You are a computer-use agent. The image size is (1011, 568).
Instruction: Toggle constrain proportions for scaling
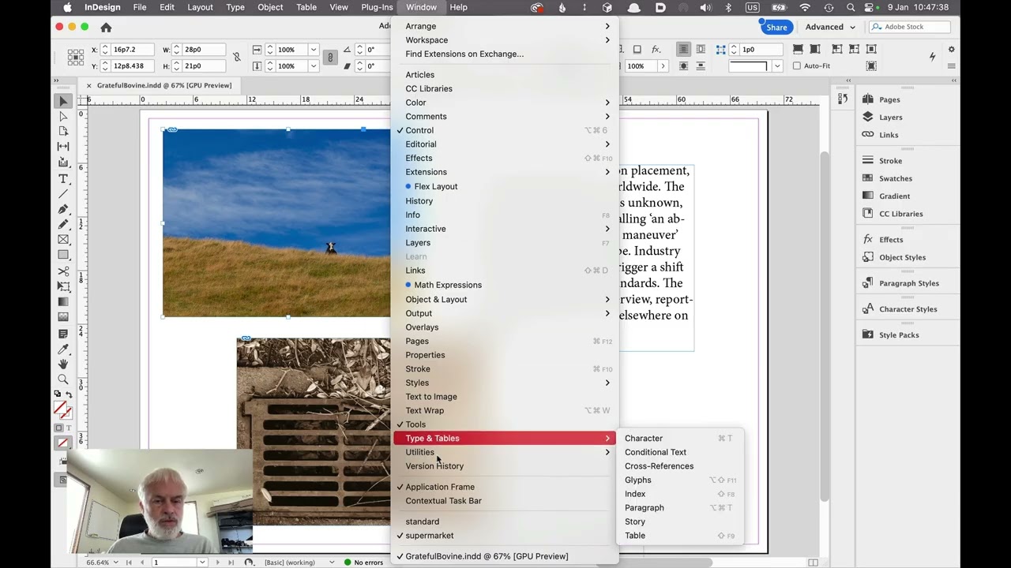coord(330,58)
